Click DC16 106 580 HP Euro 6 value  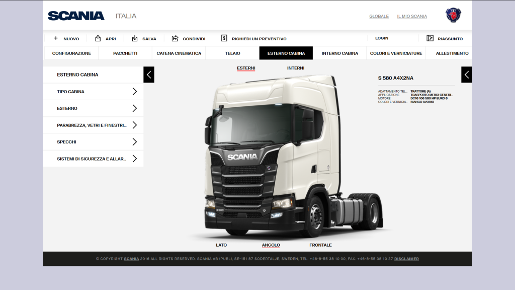tap(428, 98)
